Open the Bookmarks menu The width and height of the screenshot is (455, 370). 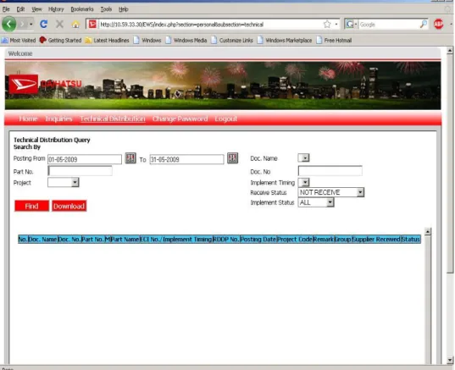(x=82, y=9)
